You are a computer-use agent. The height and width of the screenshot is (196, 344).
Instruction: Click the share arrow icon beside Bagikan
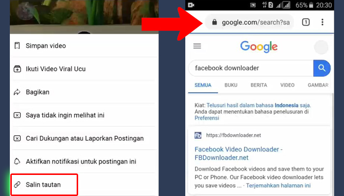[17, 92]
